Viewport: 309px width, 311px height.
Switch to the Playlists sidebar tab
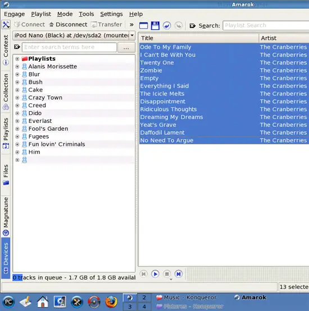(6, 133)
